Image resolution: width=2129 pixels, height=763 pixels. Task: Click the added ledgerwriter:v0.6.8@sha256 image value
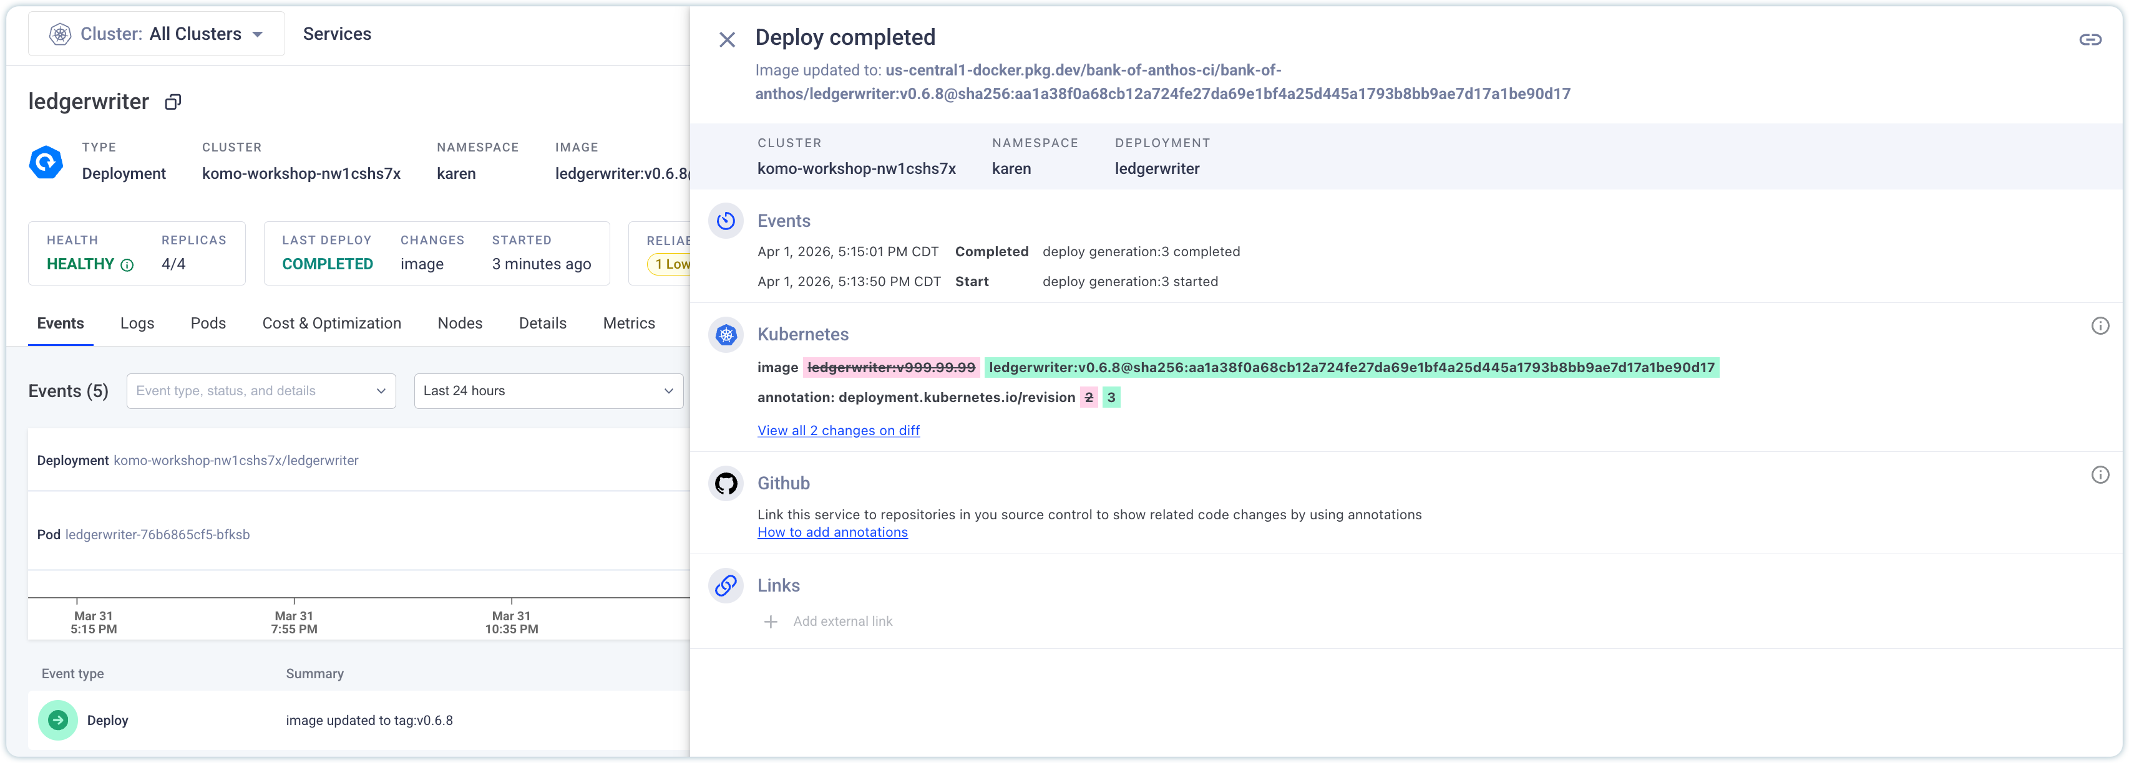(x=1352, y=367)
